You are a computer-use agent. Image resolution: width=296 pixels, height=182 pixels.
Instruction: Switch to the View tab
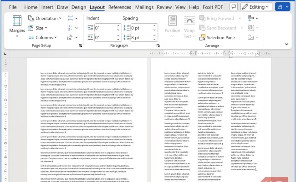click(x=180, y=7)
